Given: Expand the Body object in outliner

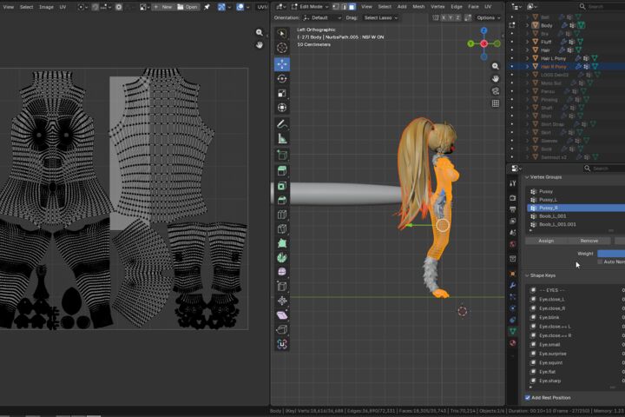Looking at the screenshot, I should (x=527, y=25).
